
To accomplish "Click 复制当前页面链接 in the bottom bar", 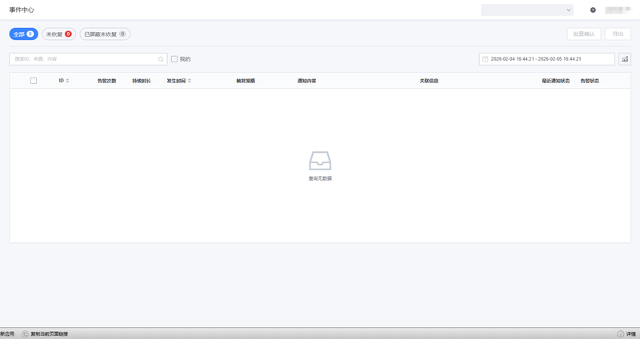I will coord(50,333).
